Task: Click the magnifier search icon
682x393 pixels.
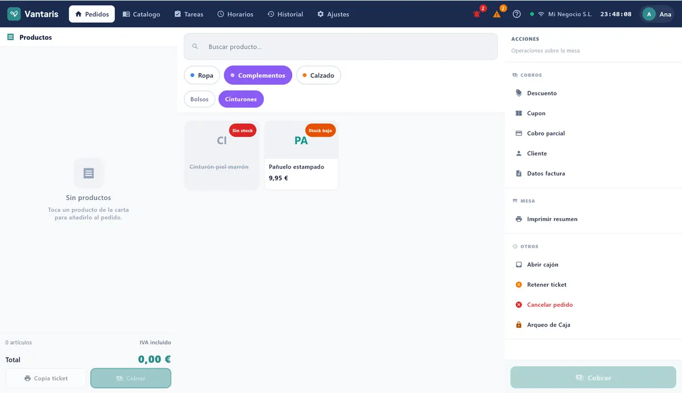Action: click(x=196, y=47)
